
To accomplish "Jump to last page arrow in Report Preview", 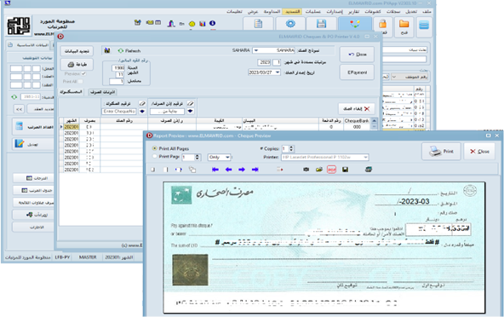I will coord(255,170).
